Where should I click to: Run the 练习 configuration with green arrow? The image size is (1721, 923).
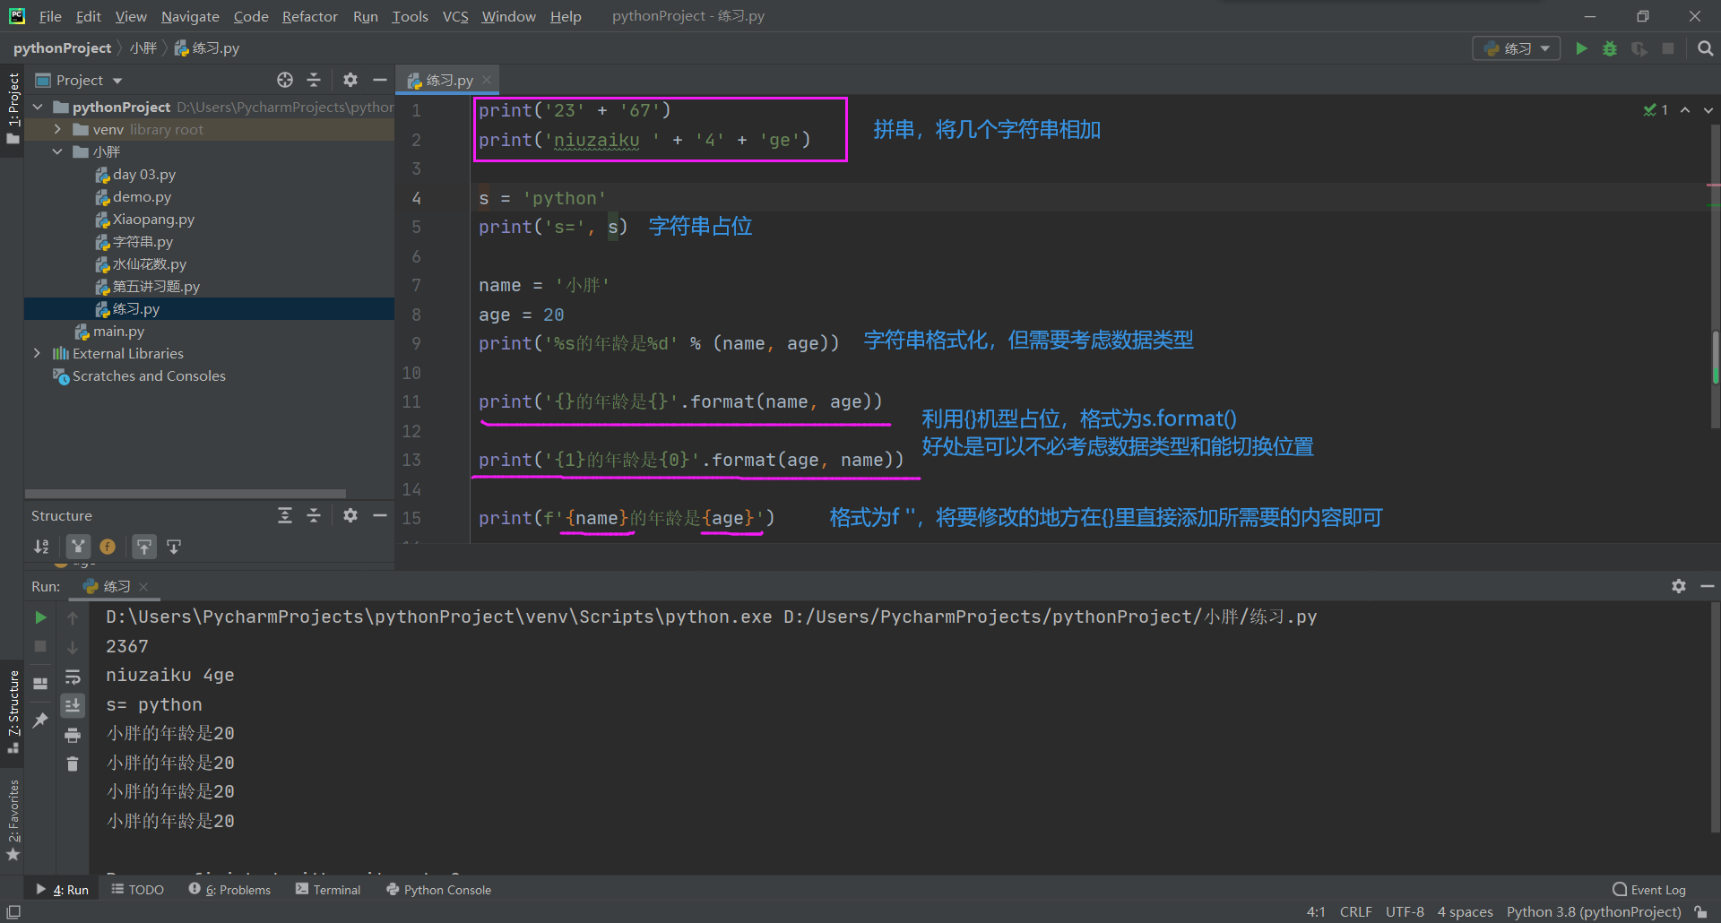1581,48
